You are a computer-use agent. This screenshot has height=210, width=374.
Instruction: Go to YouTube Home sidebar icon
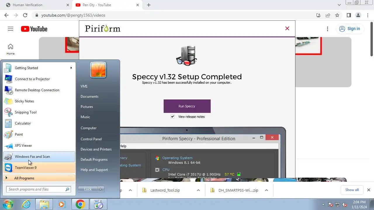pos(11,49)
